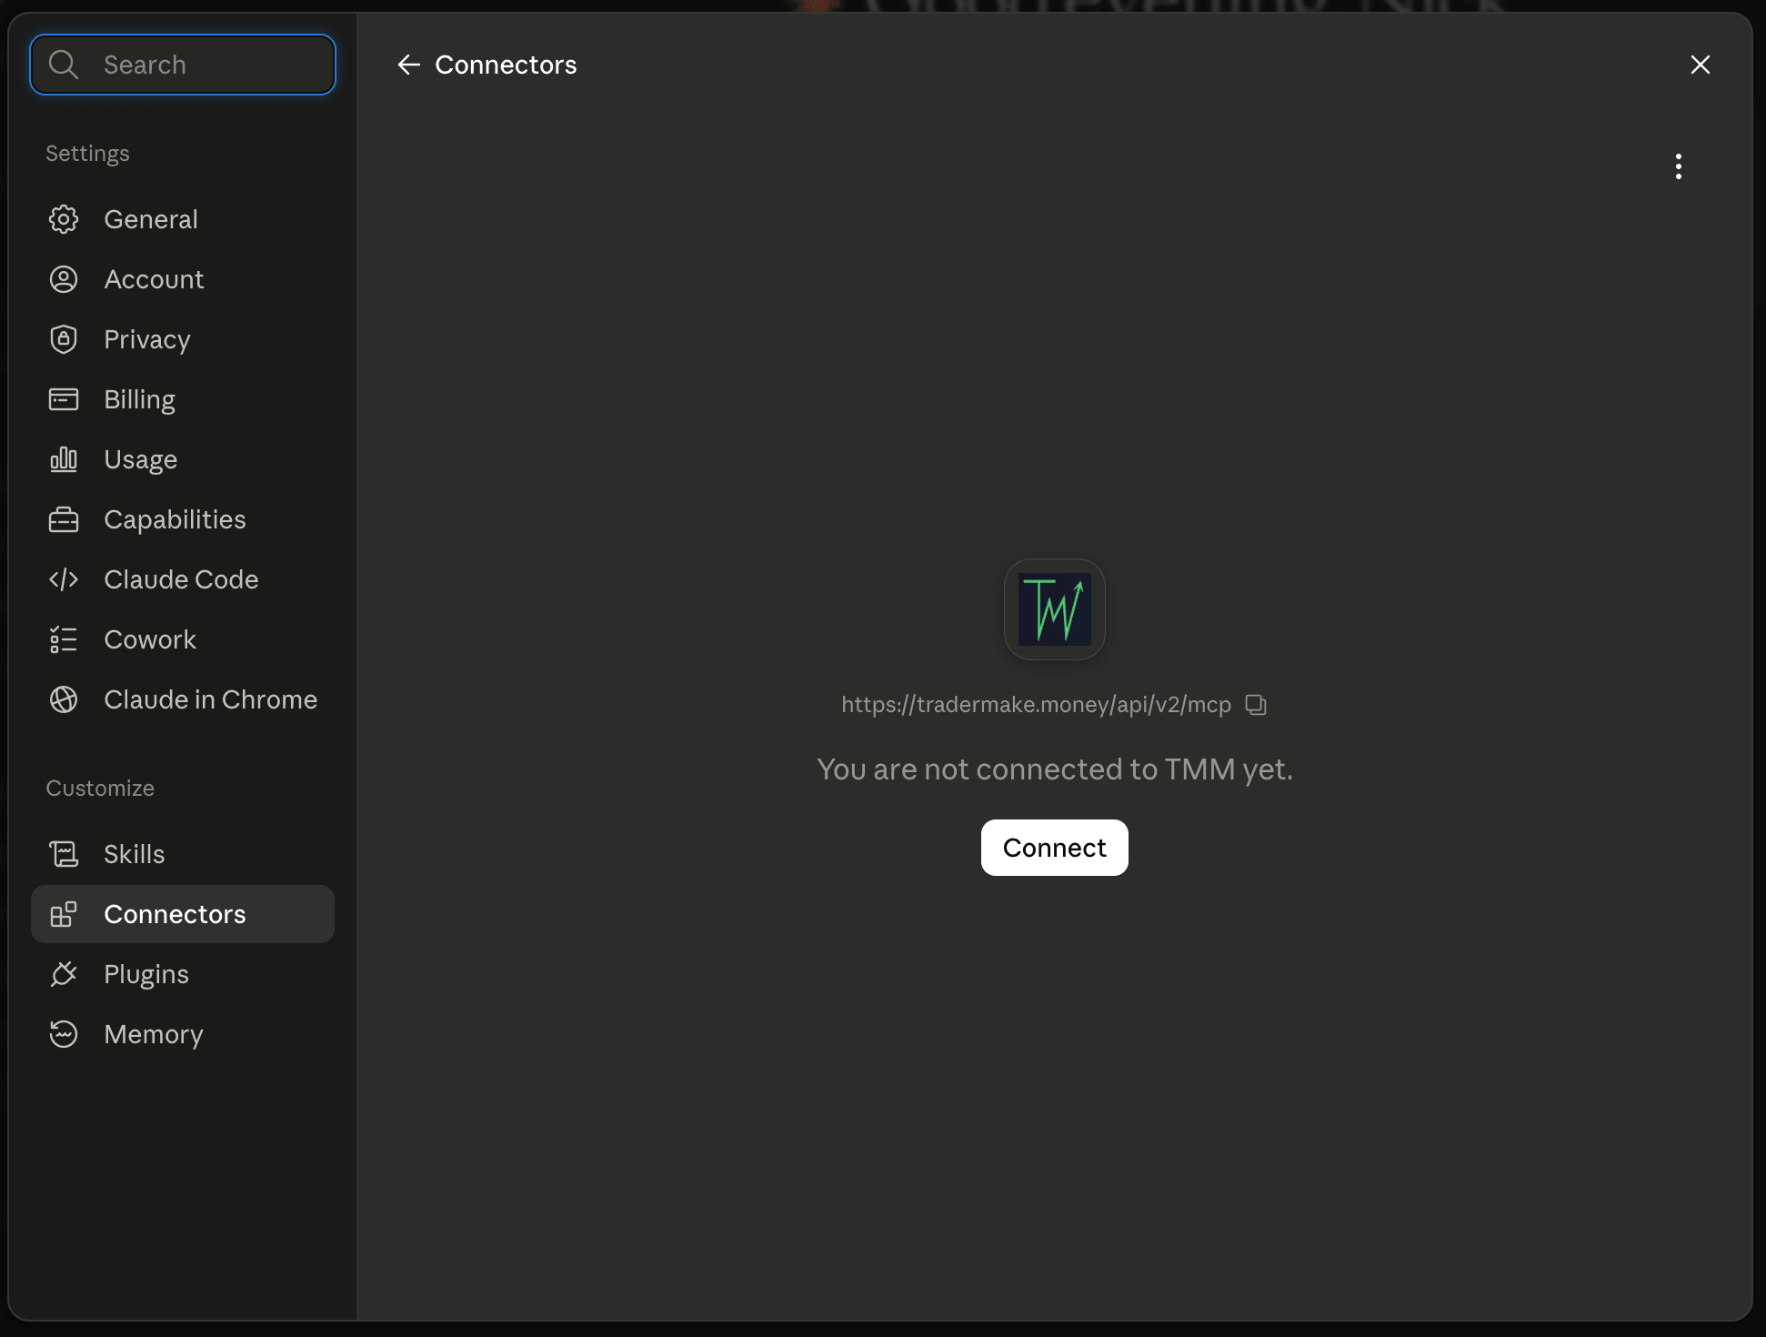
Task: Open Privacy settings
Action: coord(183,339)
